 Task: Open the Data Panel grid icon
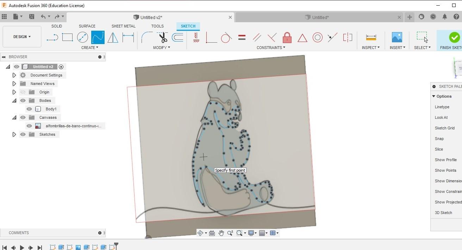click(4, 17)
